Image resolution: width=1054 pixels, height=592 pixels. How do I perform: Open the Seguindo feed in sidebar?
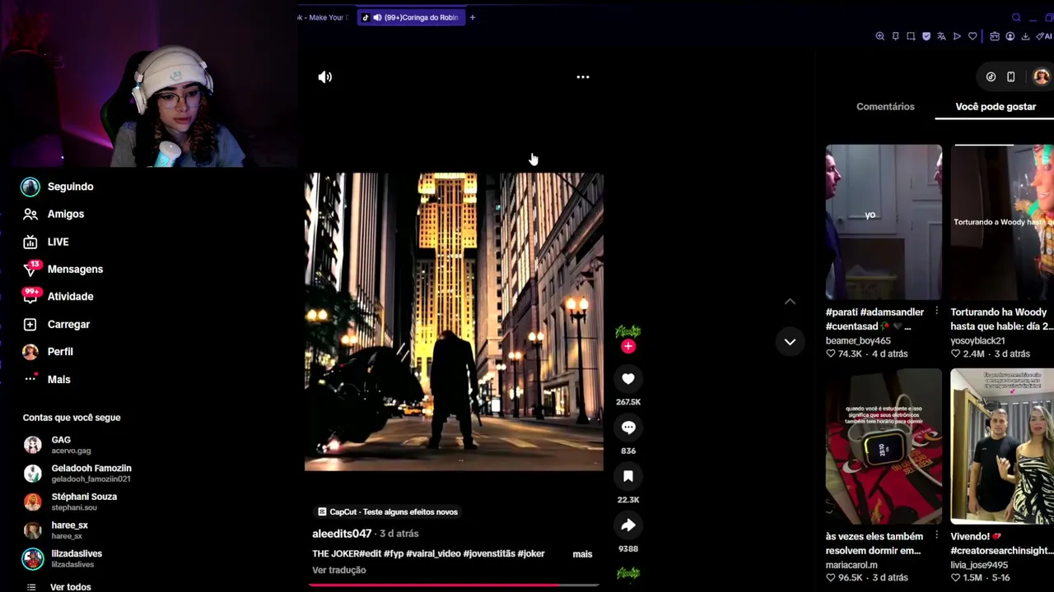point(58,187)
